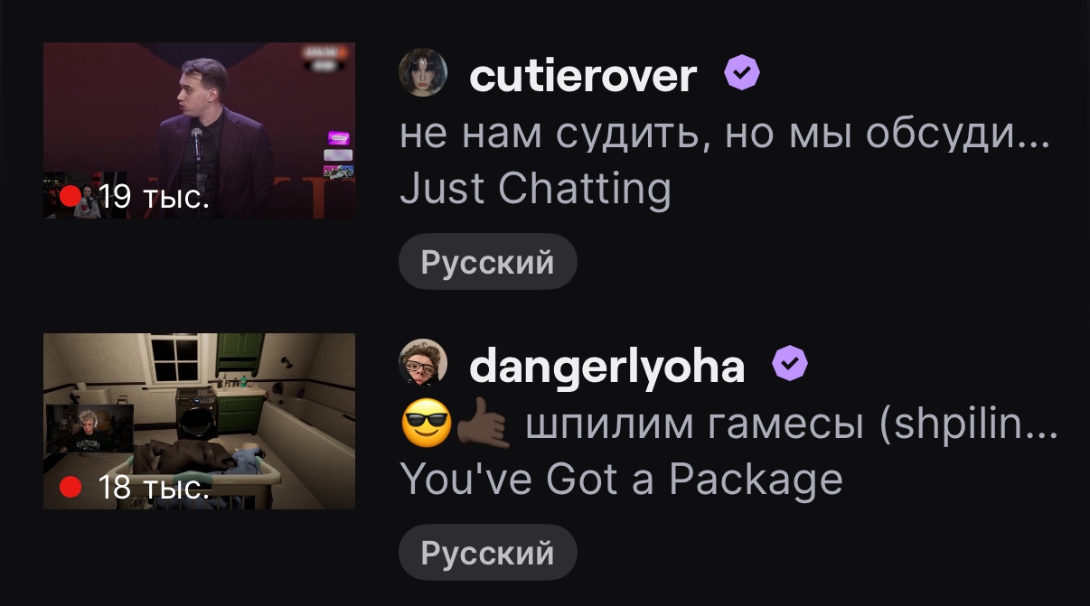
Task: Open the dangerlyoha bathroom game thumbnail
Action: 199,422
